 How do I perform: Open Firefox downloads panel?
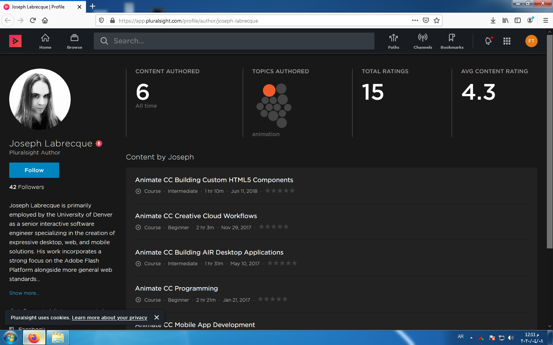pos(493,20)
